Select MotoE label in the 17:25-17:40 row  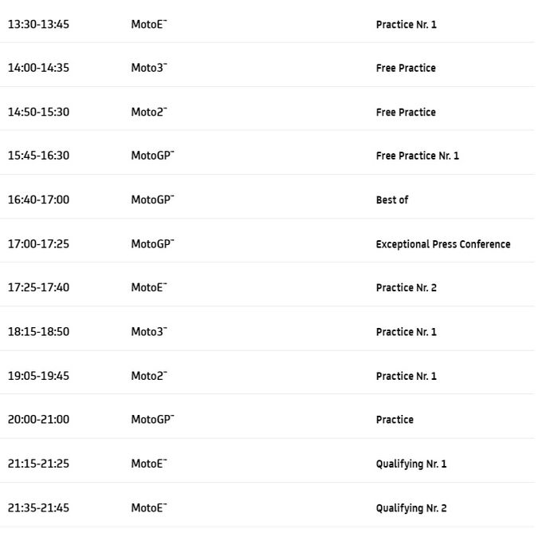tap(148, 288)
